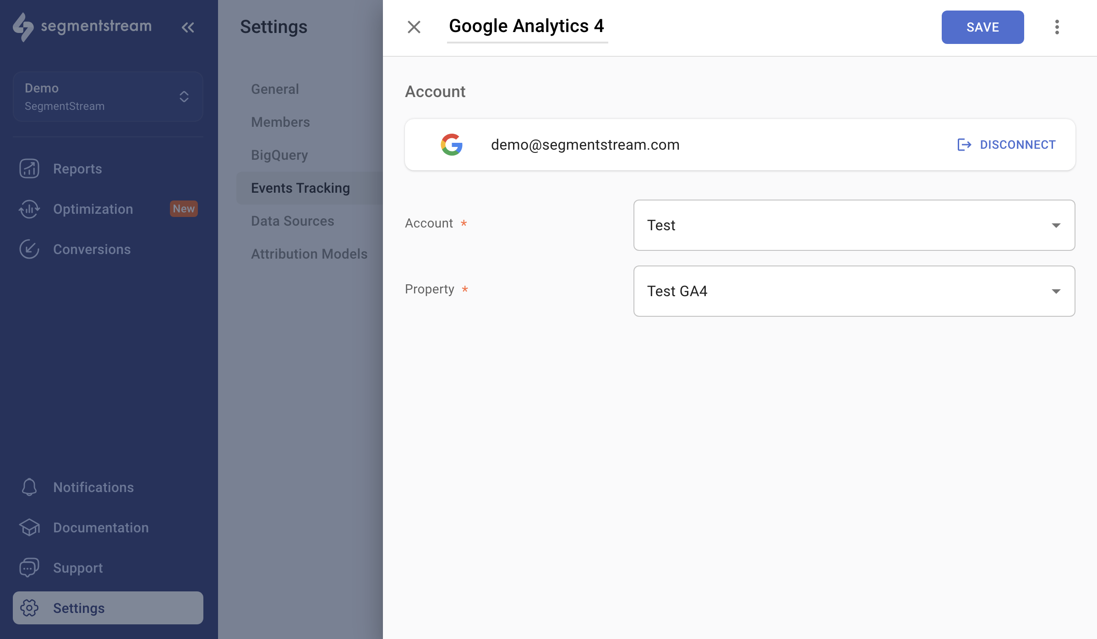Click the SegmentStream logo icon
Viewport: 1097px width, 639px height.
(x=23, y=27)
